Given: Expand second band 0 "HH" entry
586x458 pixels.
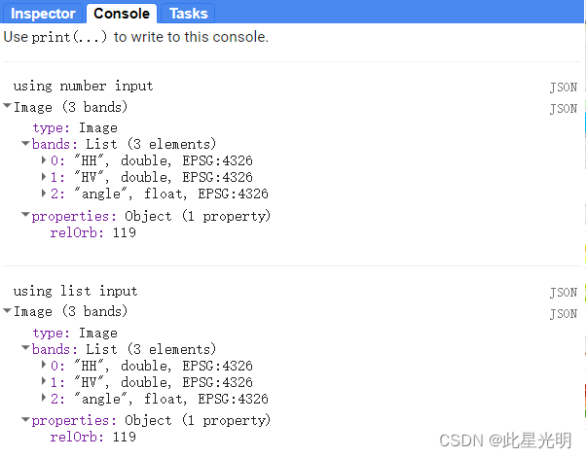Looking at the screenshot, I should click(x=44, y=366).
